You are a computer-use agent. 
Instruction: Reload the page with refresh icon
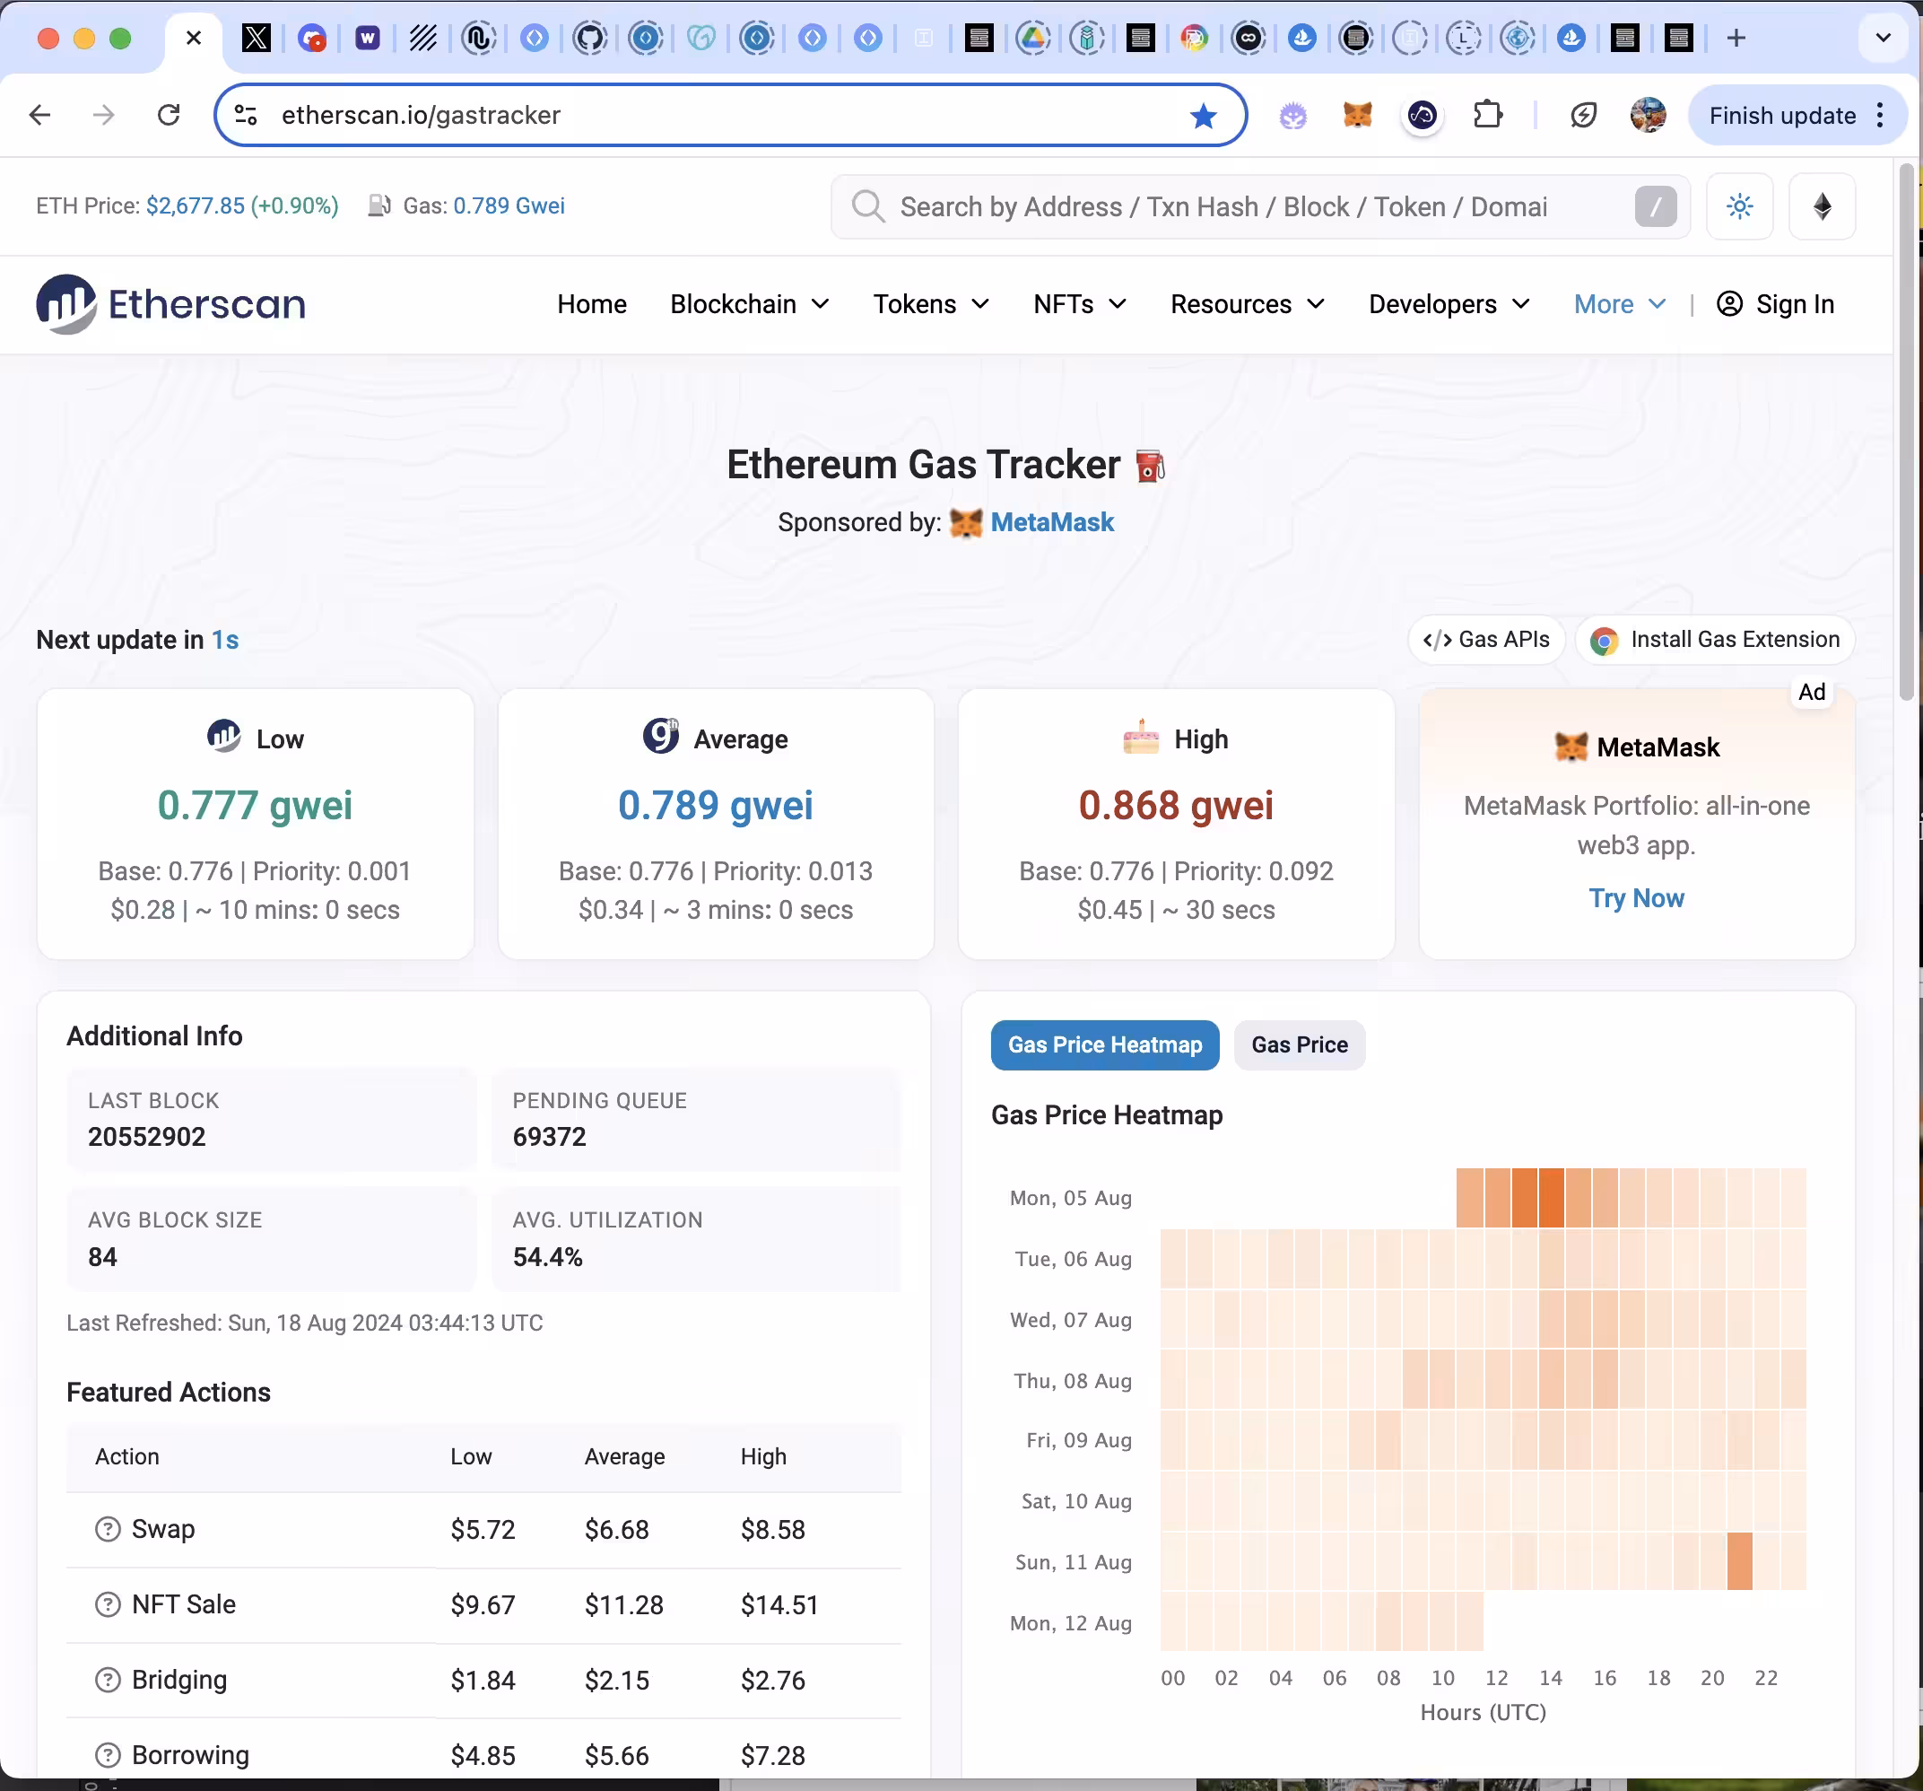[169, 115]
